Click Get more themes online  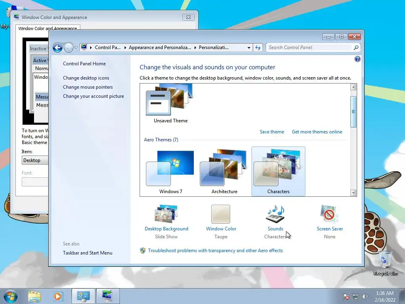pos(317,131)
